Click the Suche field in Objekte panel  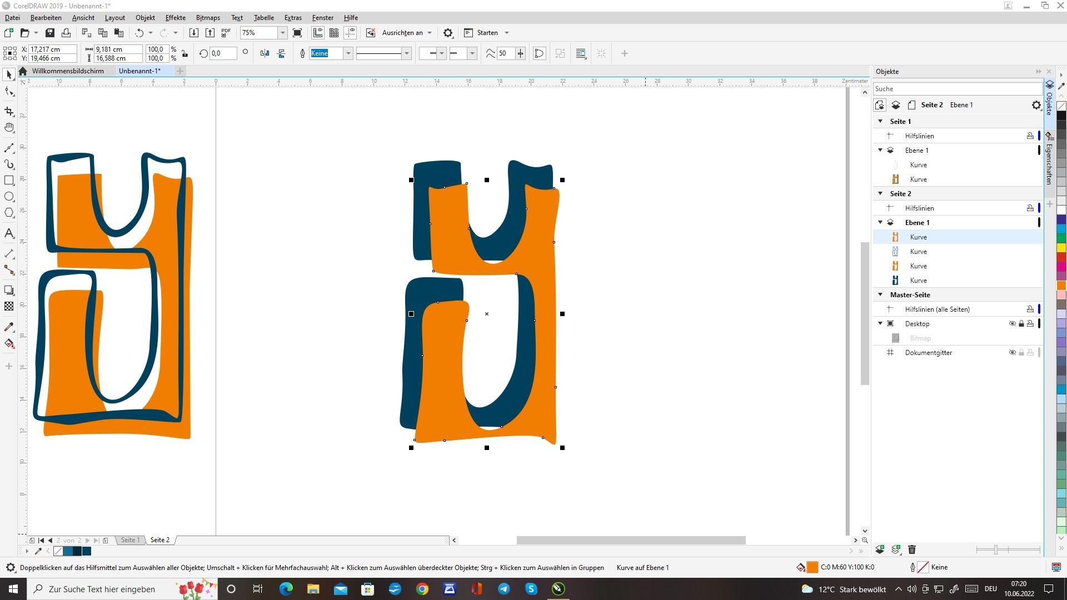pos(956,89)
